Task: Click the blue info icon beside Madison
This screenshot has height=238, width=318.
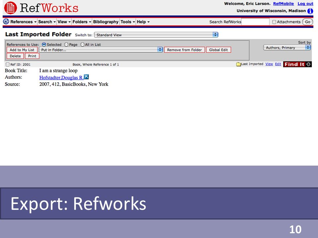Action: [x=310, y=11]
